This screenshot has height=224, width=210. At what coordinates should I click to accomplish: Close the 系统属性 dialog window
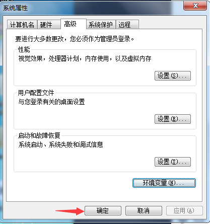click(195, 6)
